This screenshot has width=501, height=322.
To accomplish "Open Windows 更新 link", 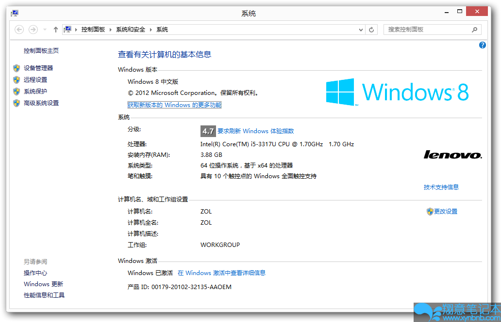I will coord(44,284).
